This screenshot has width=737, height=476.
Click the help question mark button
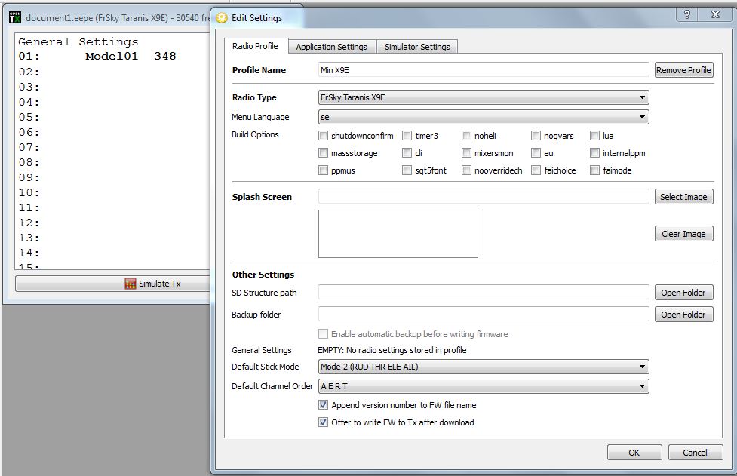(687, 15)
